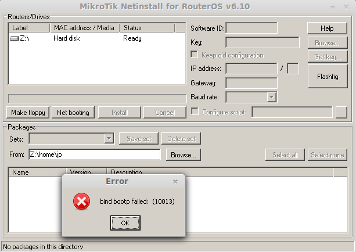
Task: Click MAC address / Media column header
Action: point(85,28)
